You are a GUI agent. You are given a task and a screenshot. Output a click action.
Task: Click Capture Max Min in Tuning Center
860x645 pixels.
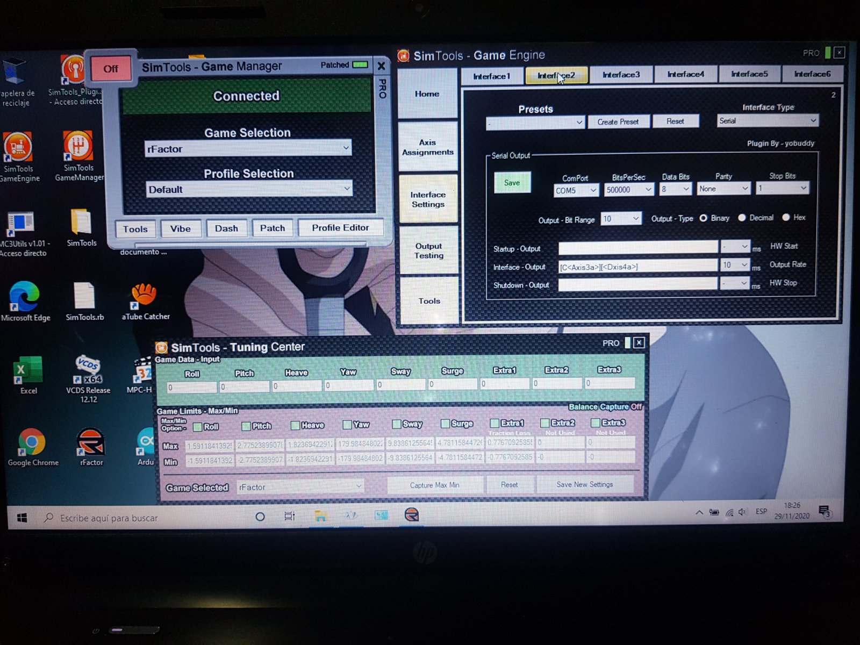tap(434, 485)
